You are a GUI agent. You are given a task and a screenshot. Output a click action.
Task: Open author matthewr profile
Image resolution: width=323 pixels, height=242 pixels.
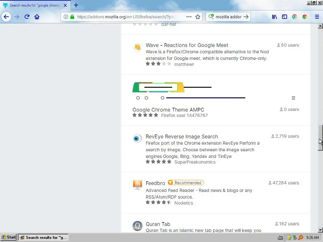pos(184,64)
